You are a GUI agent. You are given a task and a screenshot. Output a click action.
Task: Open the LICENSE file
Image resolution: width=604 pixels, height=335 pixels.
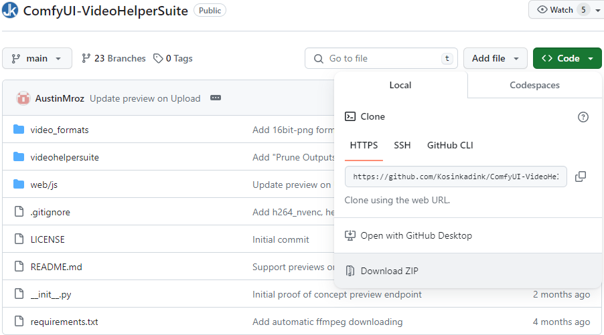click(48, 239)
